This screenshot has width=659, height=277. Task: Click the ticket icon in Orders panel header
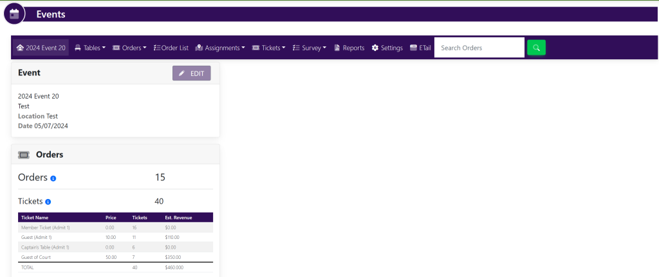pyautogui.click(x=24, y=155)
